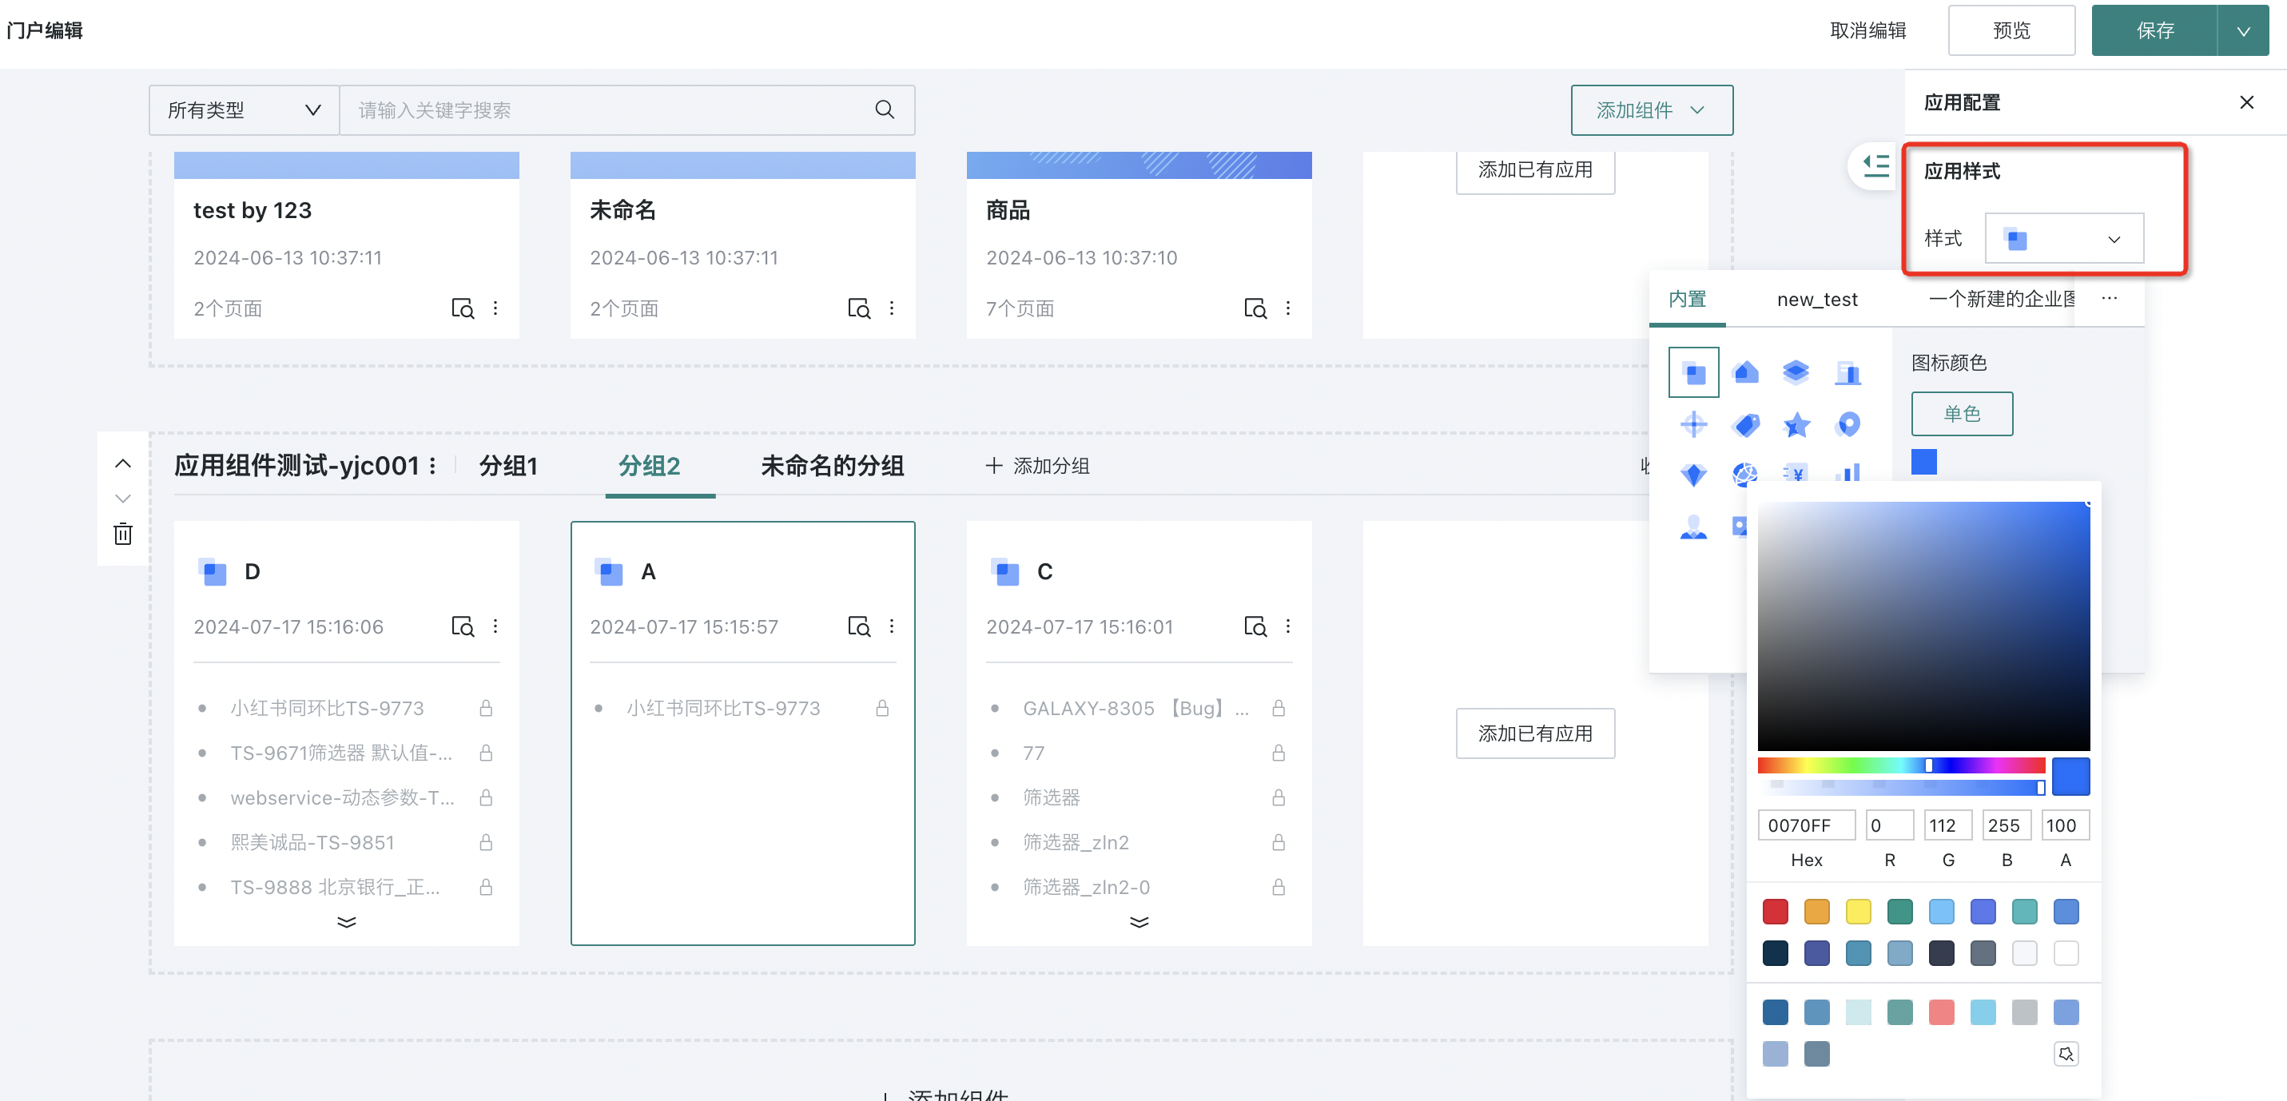2287x1101 pixels.
Task: Click the 预览 preview button
Action: [x=2011, y=31]
